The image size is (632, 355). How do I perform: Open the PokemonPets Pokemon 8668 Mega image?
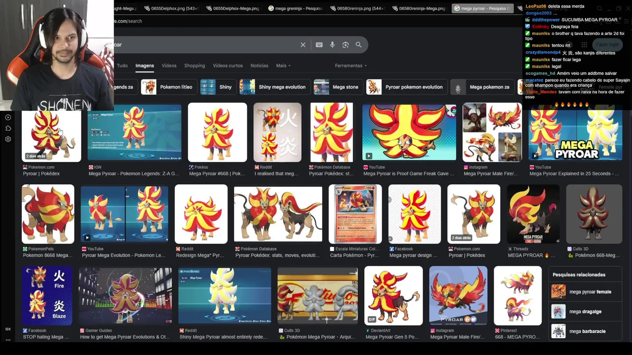48,214
